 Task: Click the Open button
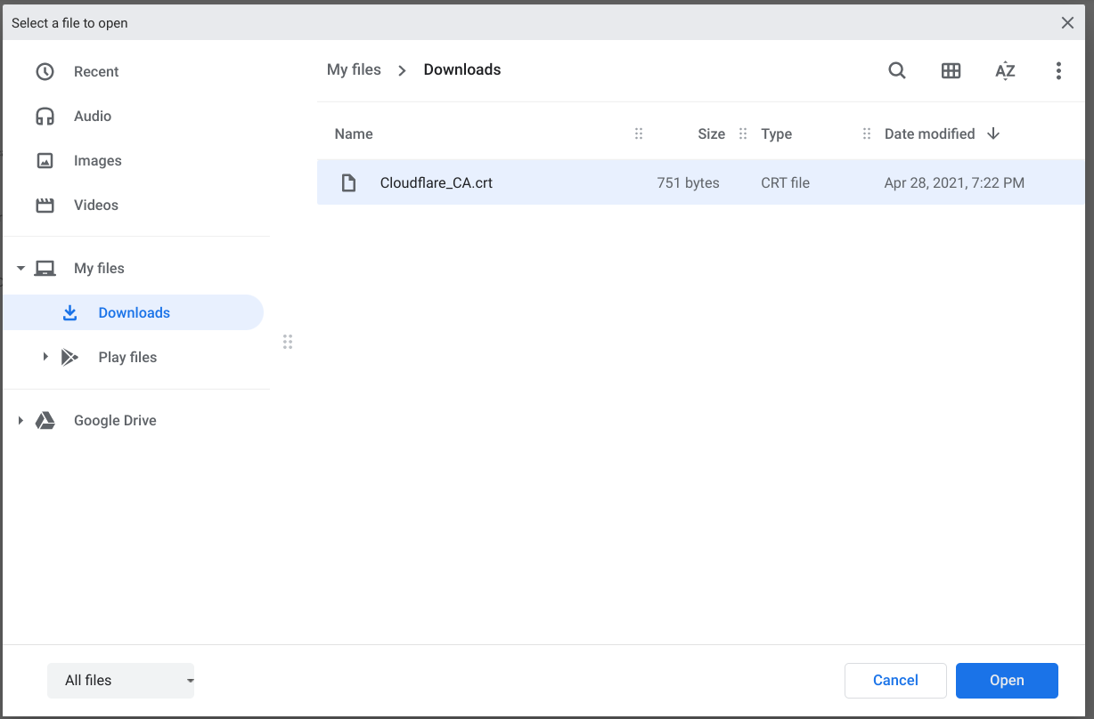click(x=1007, y=680)
